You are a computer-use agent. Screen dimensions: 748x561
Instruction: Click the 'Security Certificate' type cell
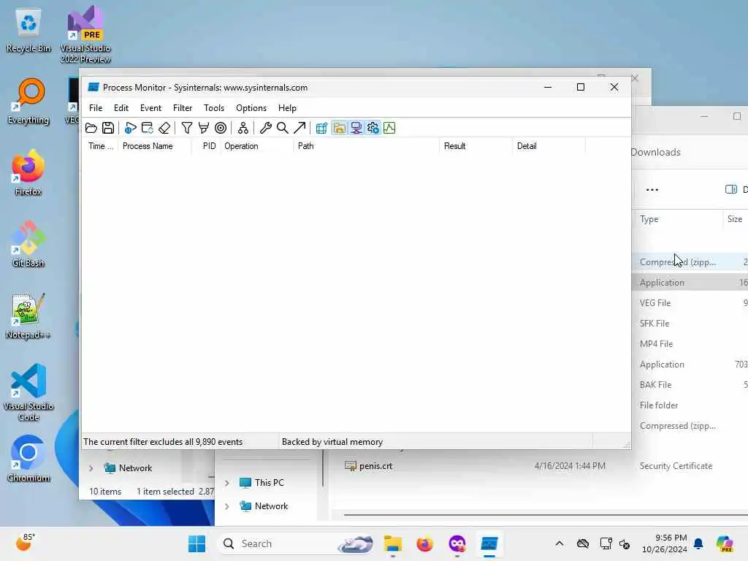point(676,466)
